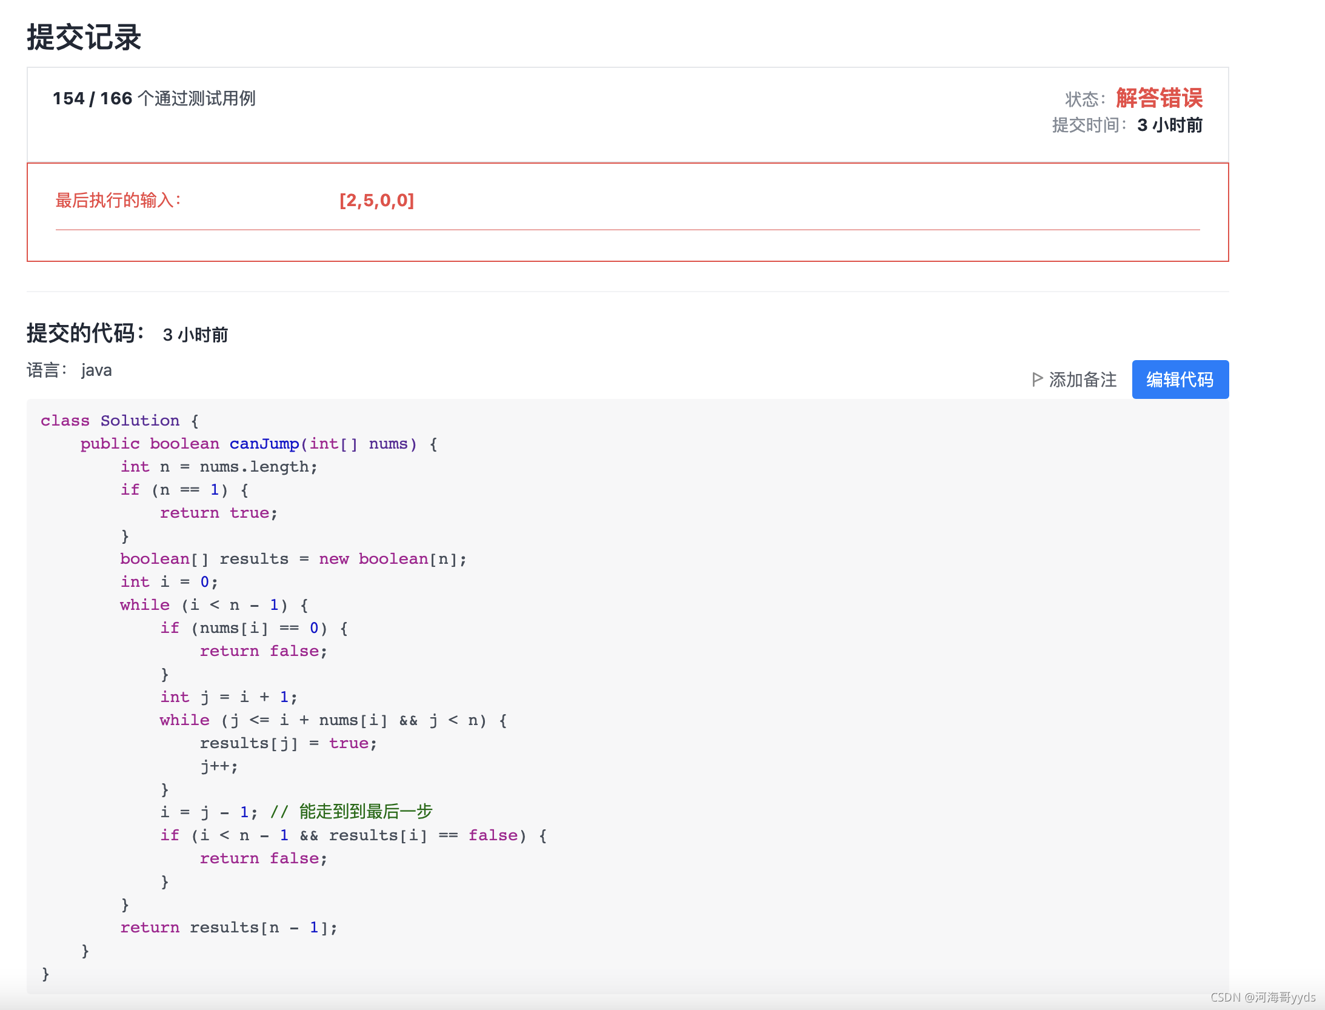This screenshot has width=1325, height=1010.
Task: Click the 提交时间 3 小时前 timestamp
Action: pyautogui.click(x=1169, y=125)
